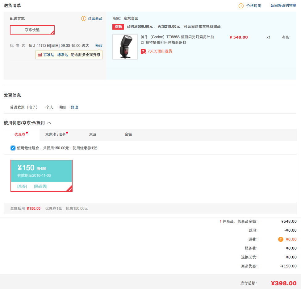Screen dimensions: 301x289
Task: Click the red 换购 promotion tag
Action: pos(118,27)
